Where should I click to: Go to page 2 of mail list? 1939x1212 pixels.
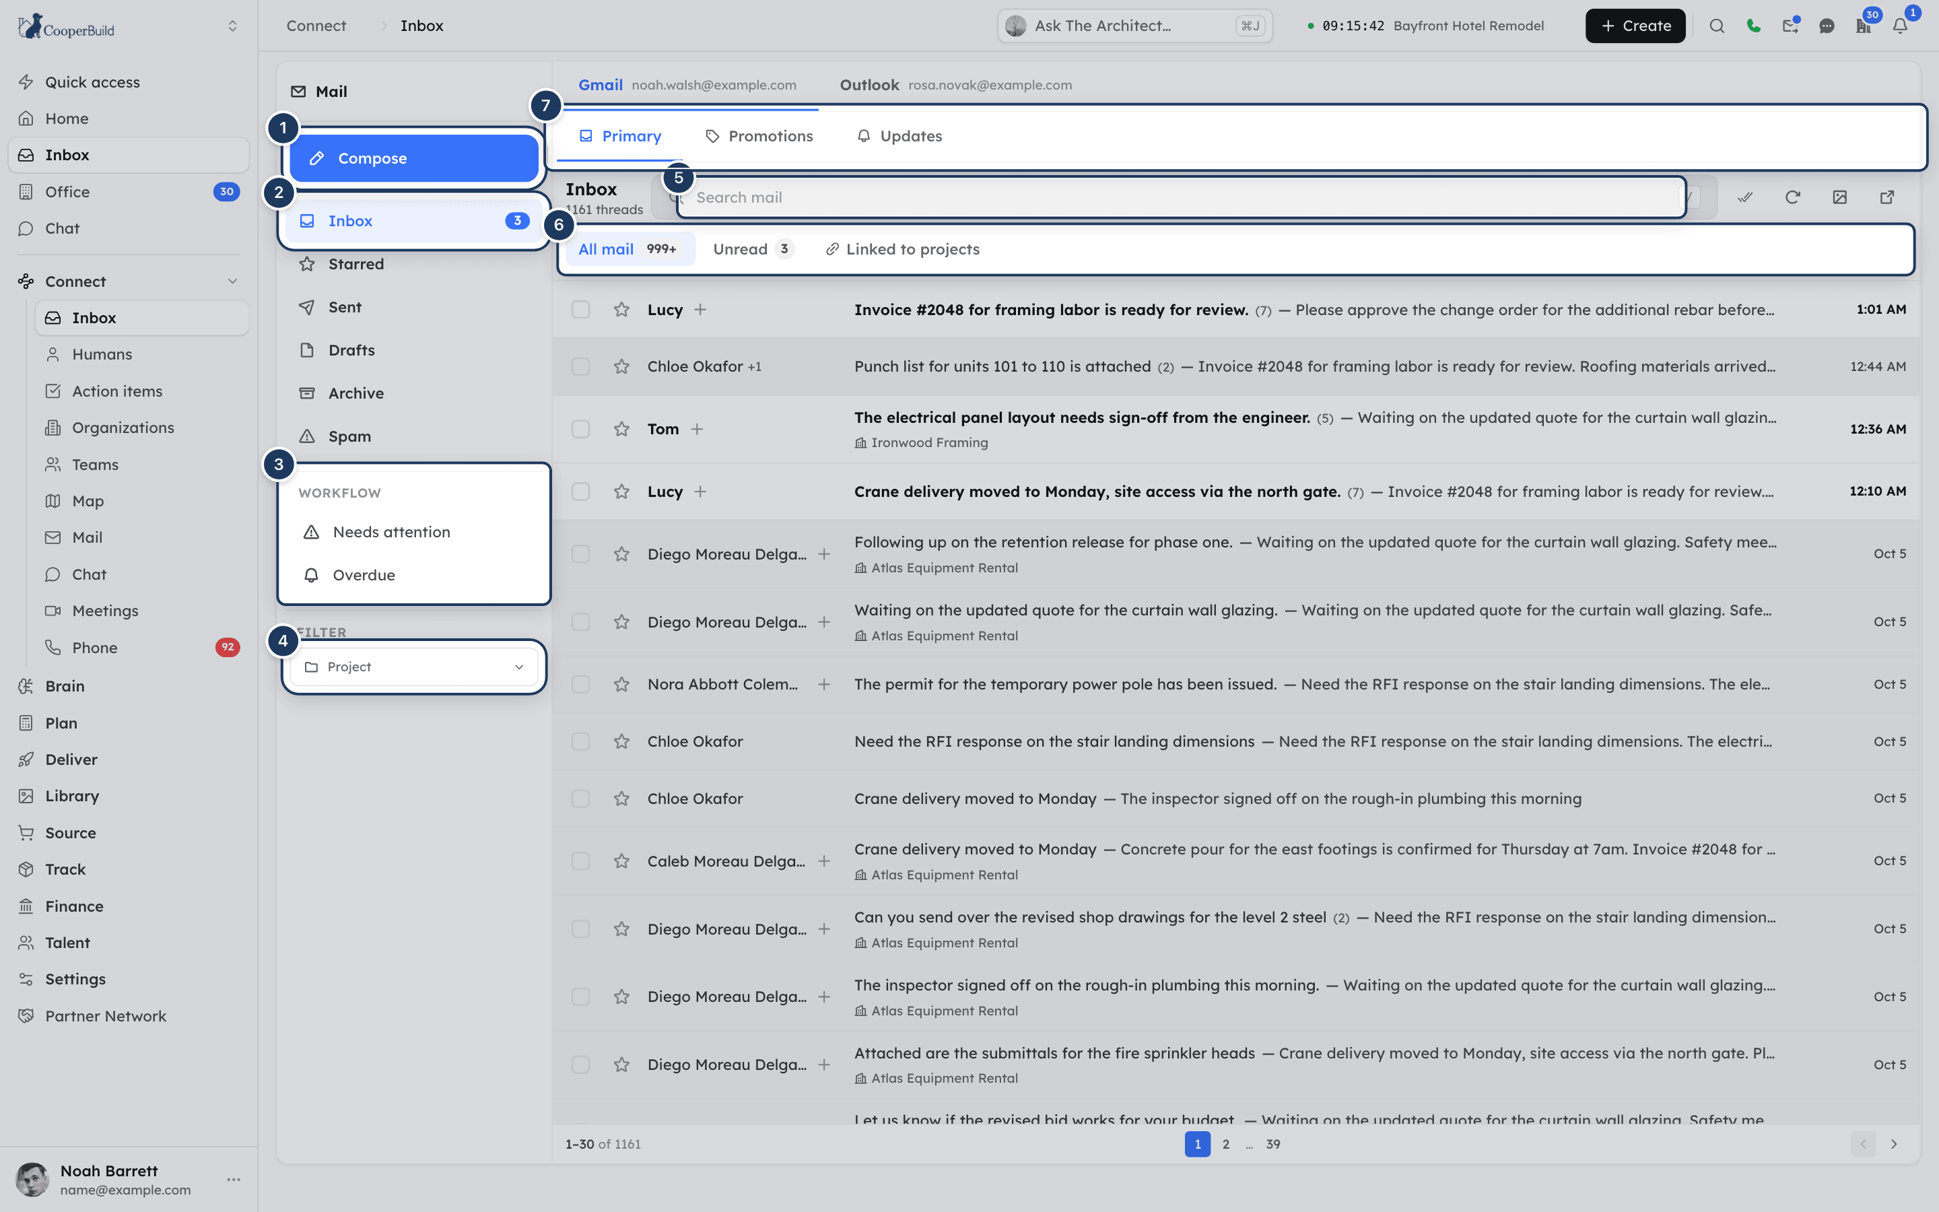point(1225,1144)
